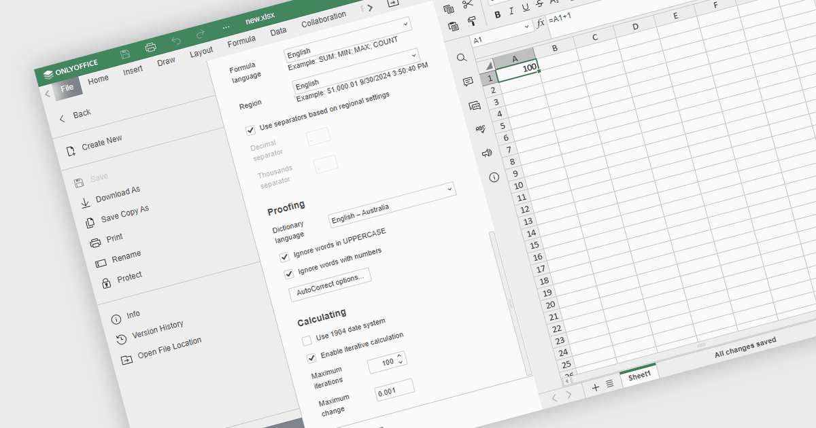Click the save disk icon in title bar

pyautogui.click(x=125, y=54)
